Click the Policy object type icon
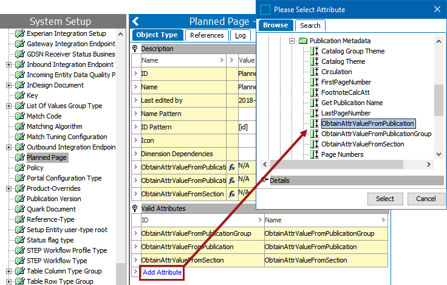The width and height of the screenshot is (447, 285). [x=19, y=168]
